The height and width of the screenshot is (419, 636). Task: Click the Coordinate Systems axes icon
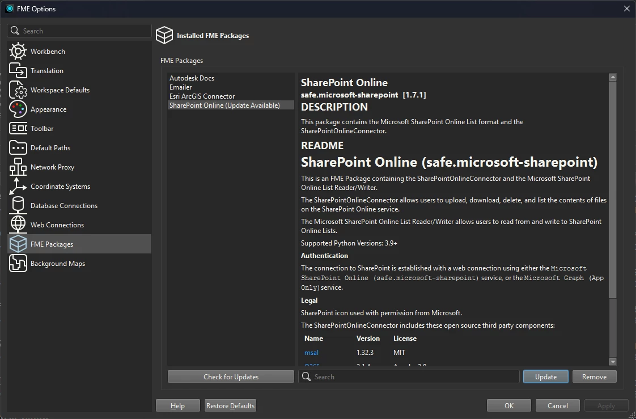[x=18, y=186]
